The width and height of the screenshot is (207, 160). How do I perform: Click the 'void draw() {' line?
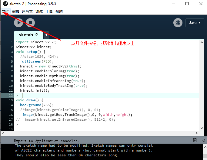click(x=29, y=100)
